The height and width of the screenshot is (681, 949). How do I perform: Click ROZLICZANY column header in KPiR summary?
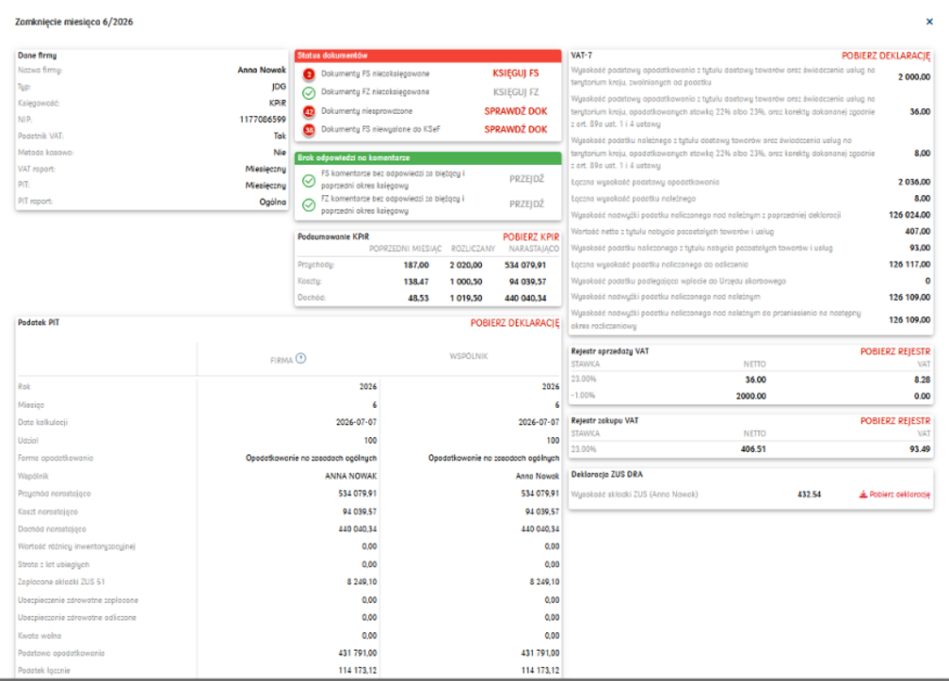(x=473, y=249)
